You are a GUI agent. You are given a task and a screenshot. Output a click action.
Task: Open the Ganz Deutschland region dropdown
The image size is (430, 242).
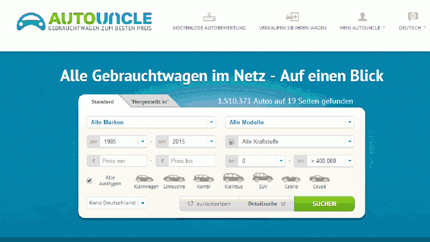pyautogui.click(x=117, y=203)
